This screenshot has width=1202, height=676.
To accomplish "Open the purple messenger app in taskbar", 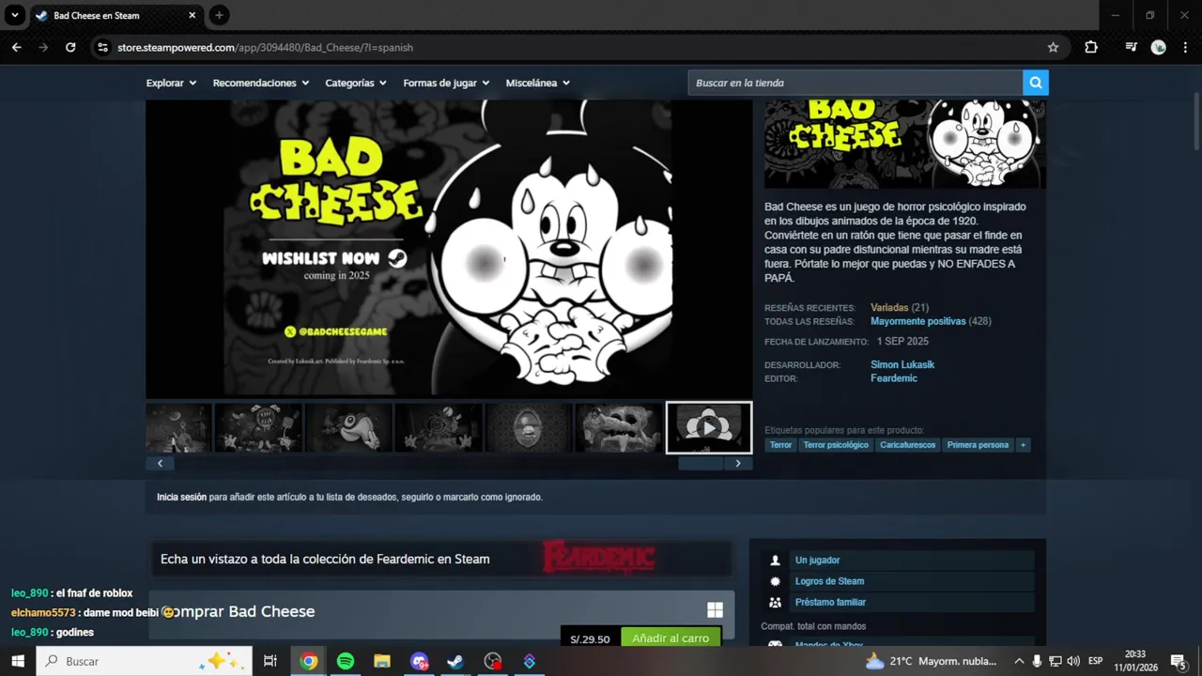I will pyautogui.click(x=419, y=661).
